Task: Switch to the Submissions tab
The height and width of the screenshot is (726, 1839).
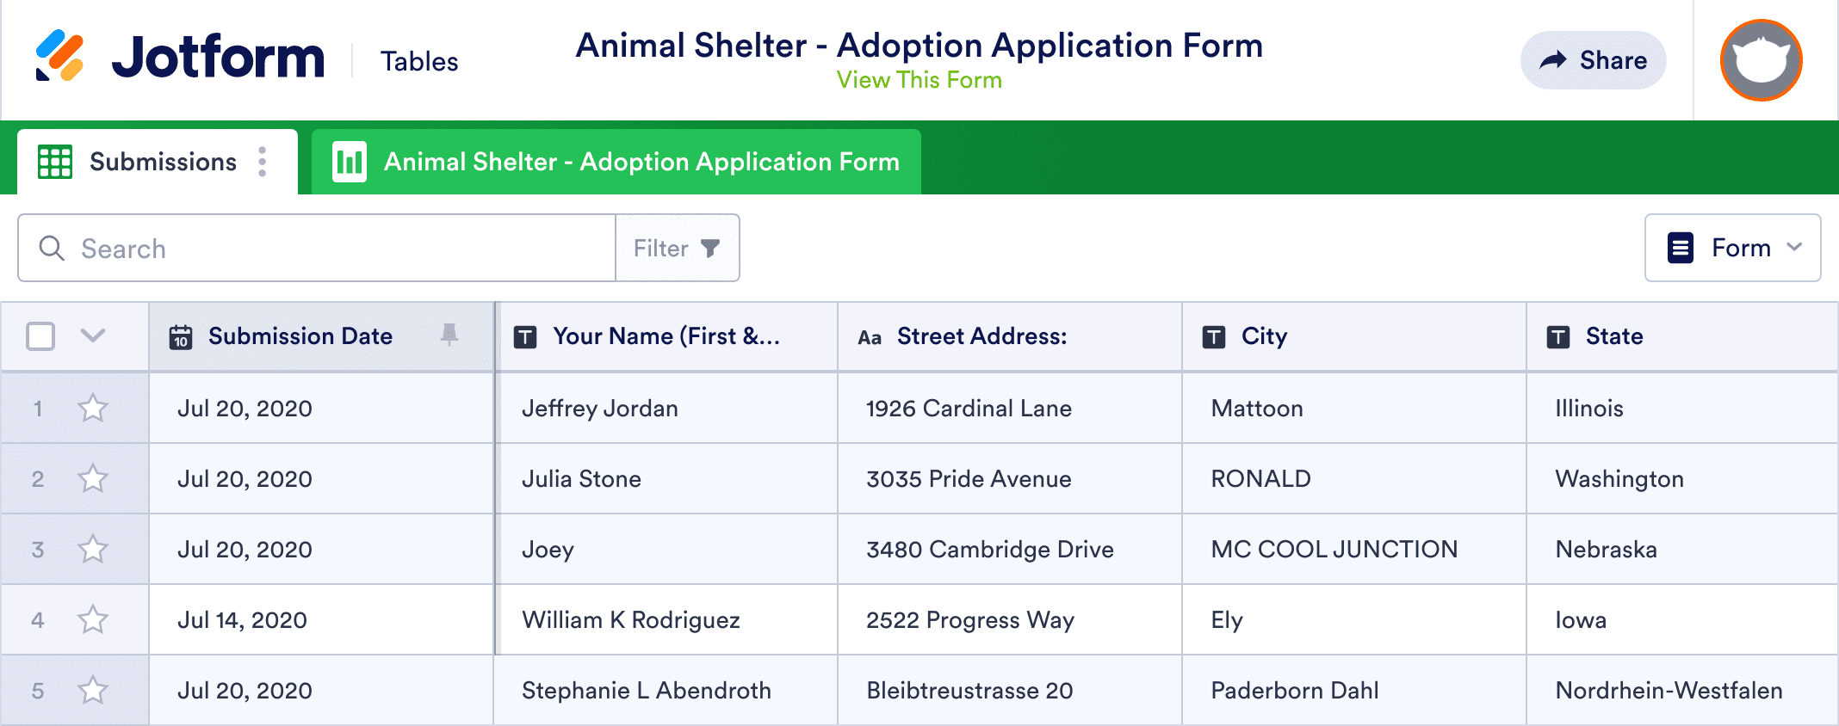Action: pos(162,160)
